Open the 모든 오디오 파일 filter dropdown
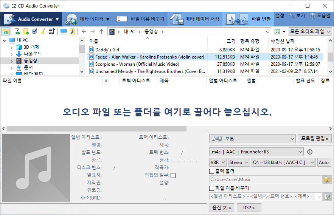Screen dimensions: 334x215 (310, 31)
